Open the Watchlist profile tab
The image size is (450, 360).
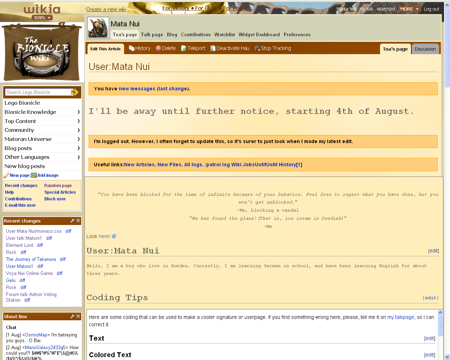click(x=225, y=34)
